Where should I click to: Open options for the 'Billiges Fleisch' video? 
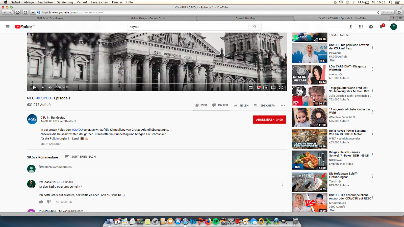pyautogui.click(x=372, y=155)
